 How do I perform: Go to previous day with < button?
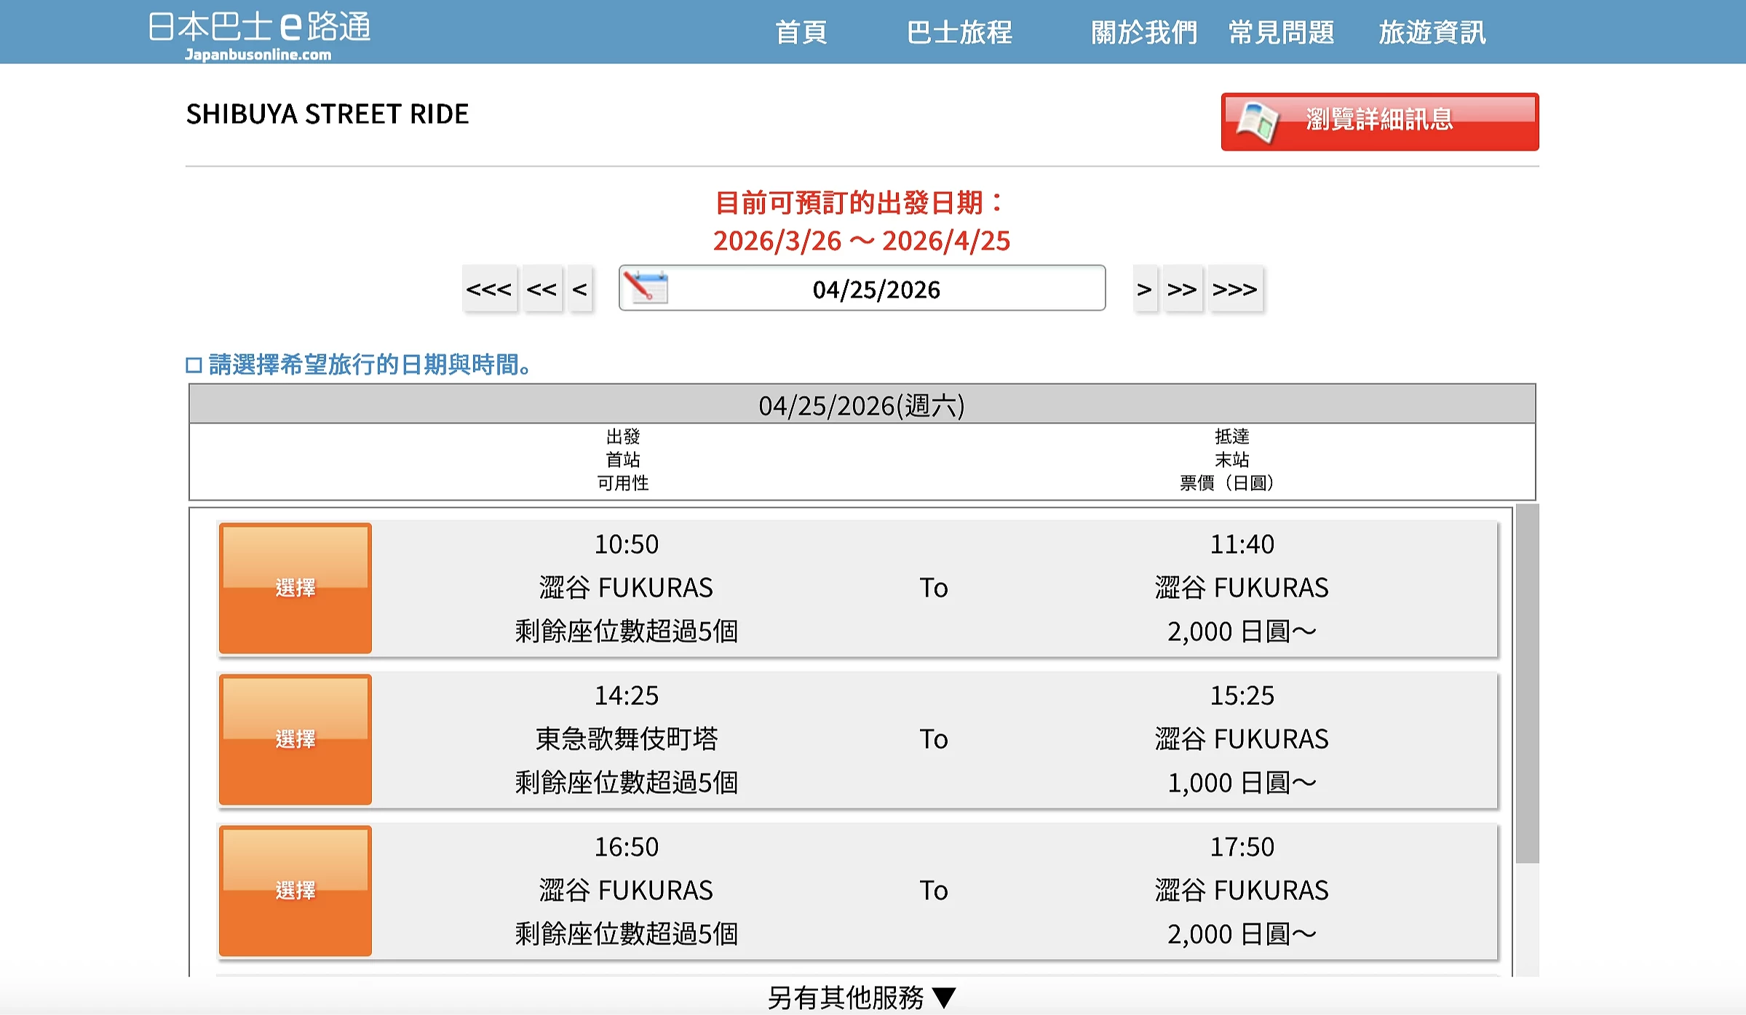pyautogui.click(x=579, y=289)
